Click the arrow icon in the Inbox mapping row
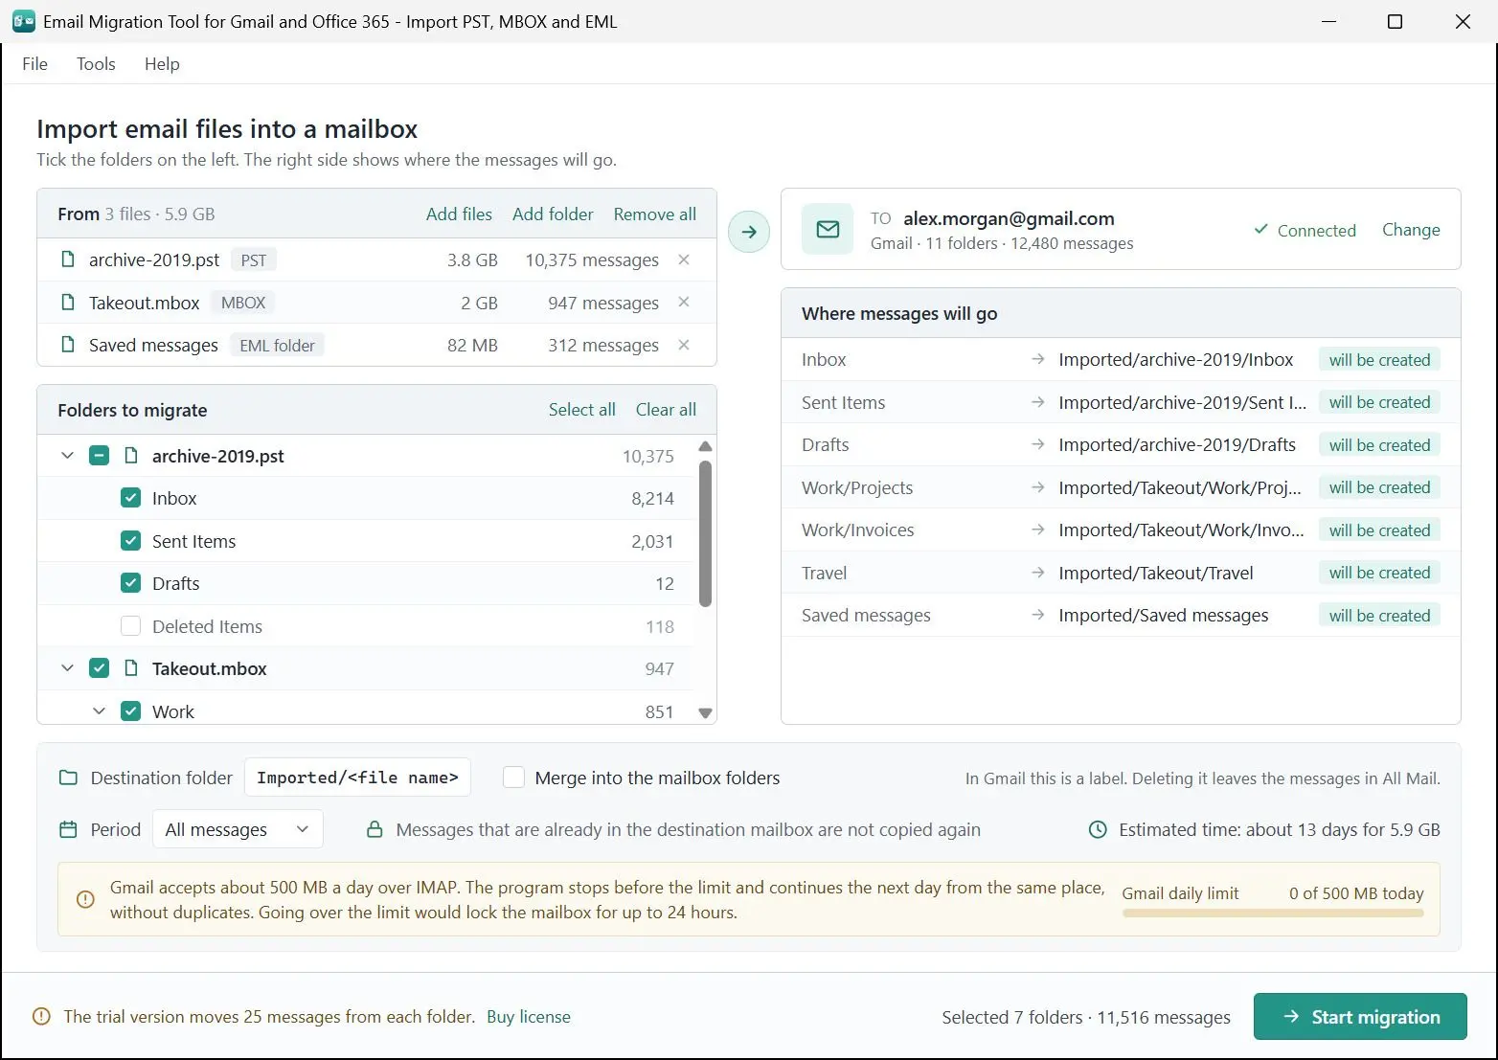Screen dimensions: 1498x1060 click(1037, 359)
